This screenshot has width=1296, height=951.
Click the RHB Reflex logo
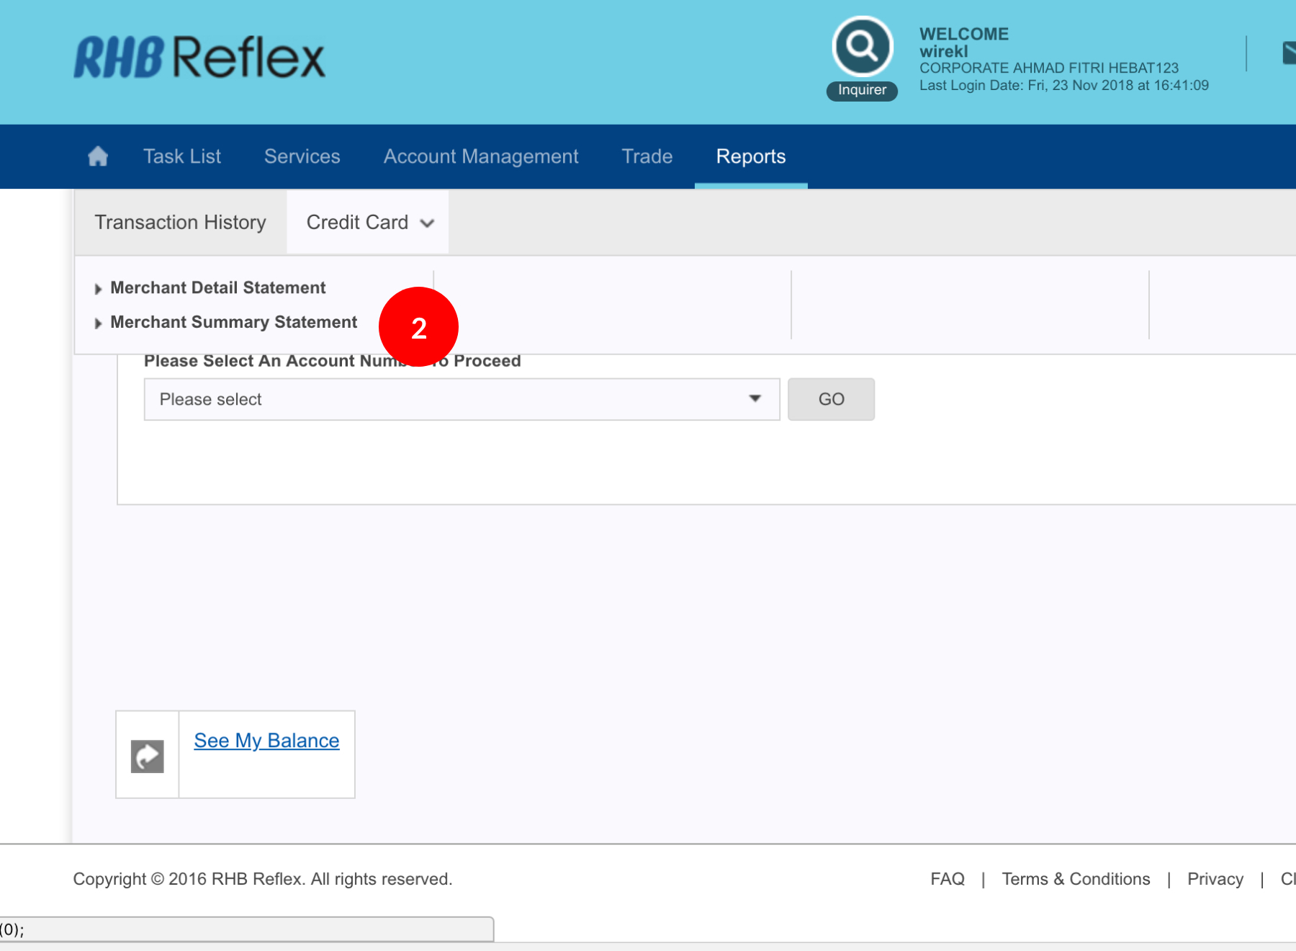coord(199,58)
